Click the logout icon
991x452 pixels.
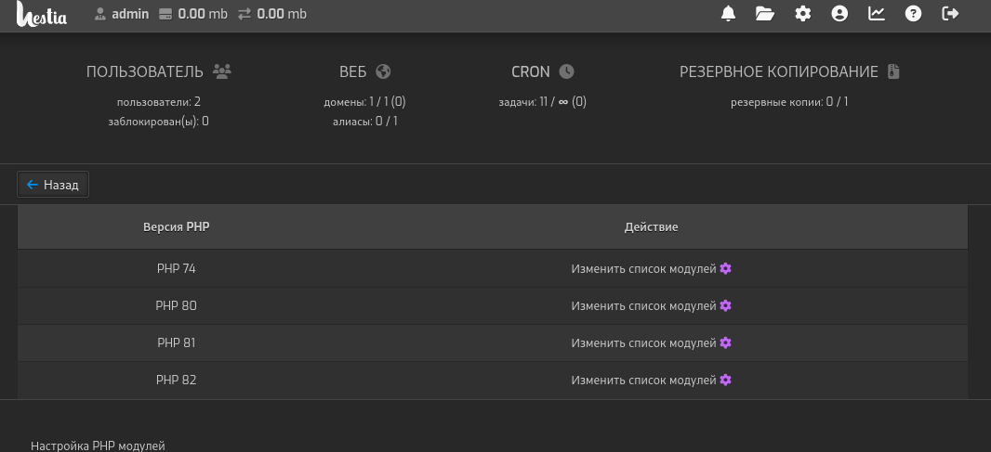(951, 14)
